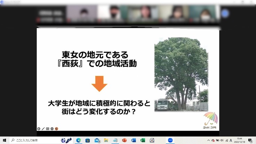Switch to the Zoom app in taskbar
This screenshot has height=144, width=256.
click(x=170, y=140)
